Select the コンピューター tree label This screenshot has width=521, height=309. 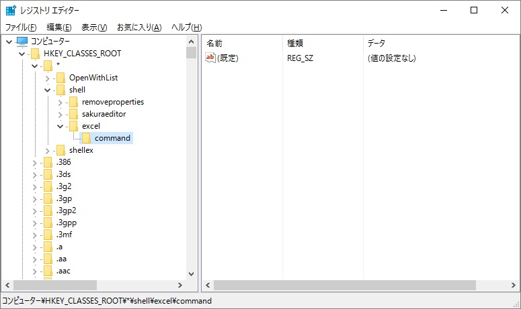(50, 42)
